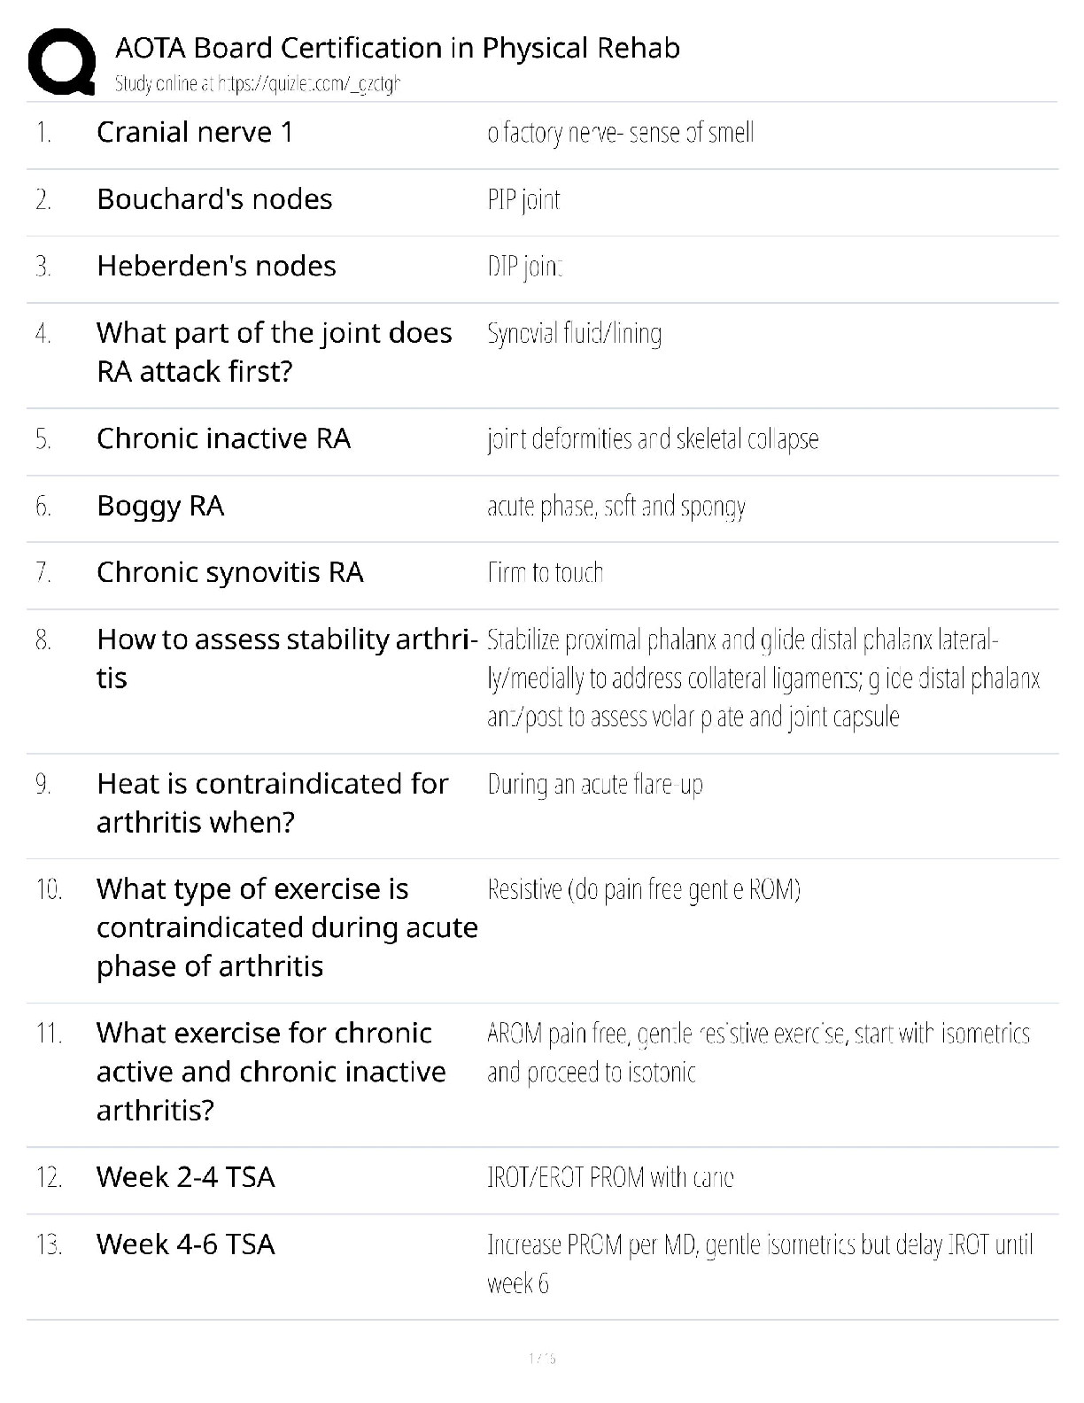This screenshot has height=1403, width=1084.
Task: Select the Week 4-6 TSA term
Action: pyautogui.click(x=186, y=1244)
